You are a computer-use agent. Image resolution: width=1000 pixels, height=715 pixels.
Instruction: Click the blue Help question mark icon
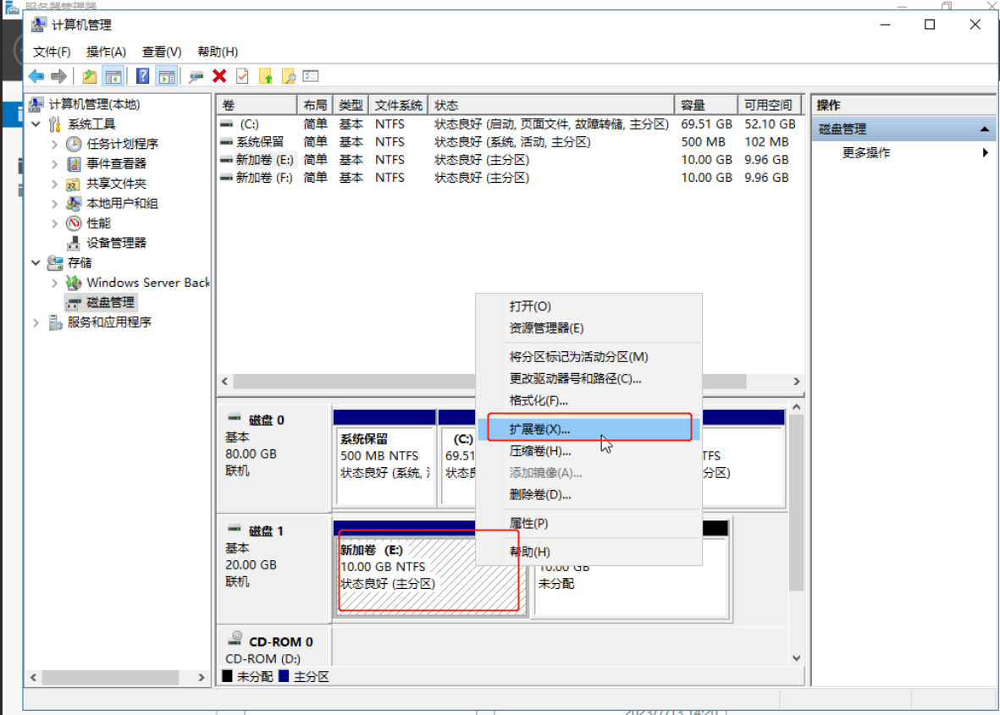[x=142, y=76]
